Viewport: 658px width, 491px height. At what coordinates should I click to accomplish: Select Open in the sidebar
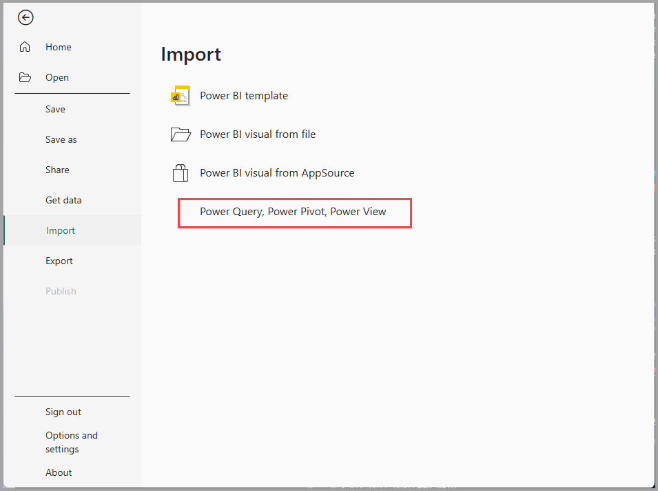57,77
